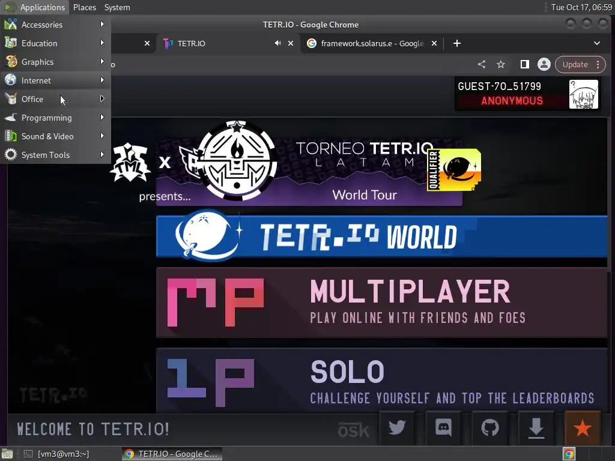Click the Programming category icon
The height and width of the screenshot is (461, 615).
click(x=11, y=117)
